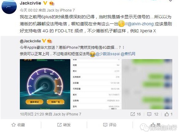This screenshot has height=135, width=179.
Task: Click the V badge in the quoted post
Action: tap(44, 41)
